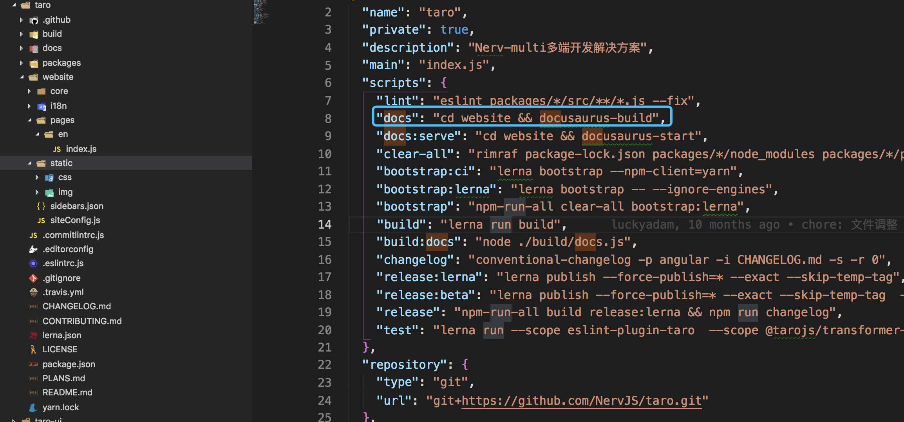904x422 pixels.
Task: Click the .editorconfig file icon
Action: point(33,249)
